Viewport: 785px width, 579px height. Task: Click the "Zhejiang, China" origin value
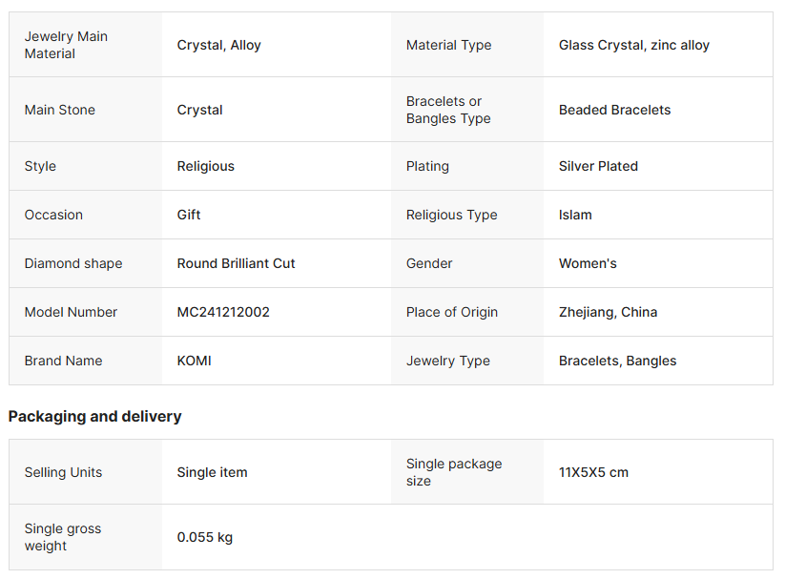pyautogui.click(x=608, y=312)
